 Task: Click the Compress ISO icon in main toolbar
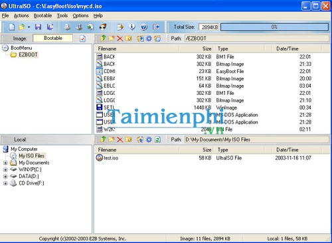click(79, 27)
